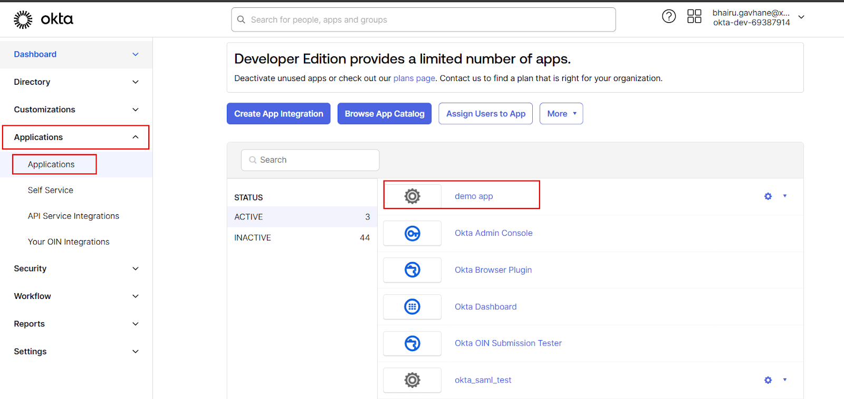Open the Okta OIN Submission Tester link

(x=508, y=343)
